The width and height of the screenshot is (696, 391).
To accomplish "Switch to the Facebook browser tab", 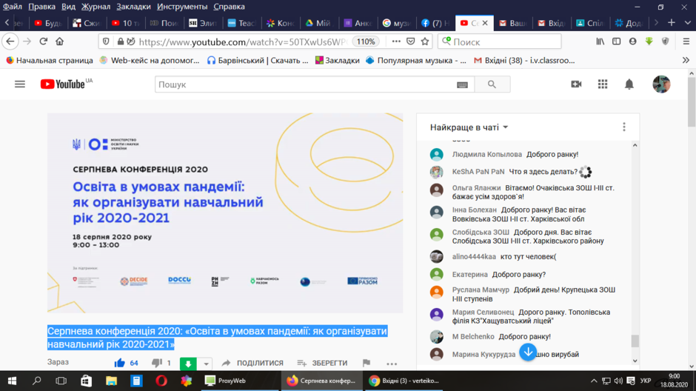I will pos(435,23).
